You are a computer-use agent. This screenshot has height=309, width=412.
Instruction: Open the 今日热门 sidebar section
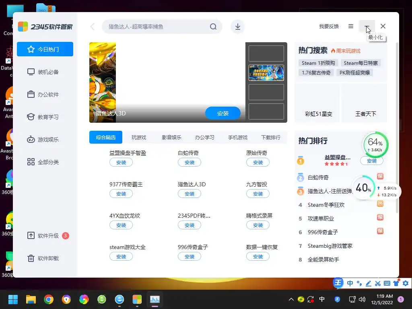(x=45, y=49)
